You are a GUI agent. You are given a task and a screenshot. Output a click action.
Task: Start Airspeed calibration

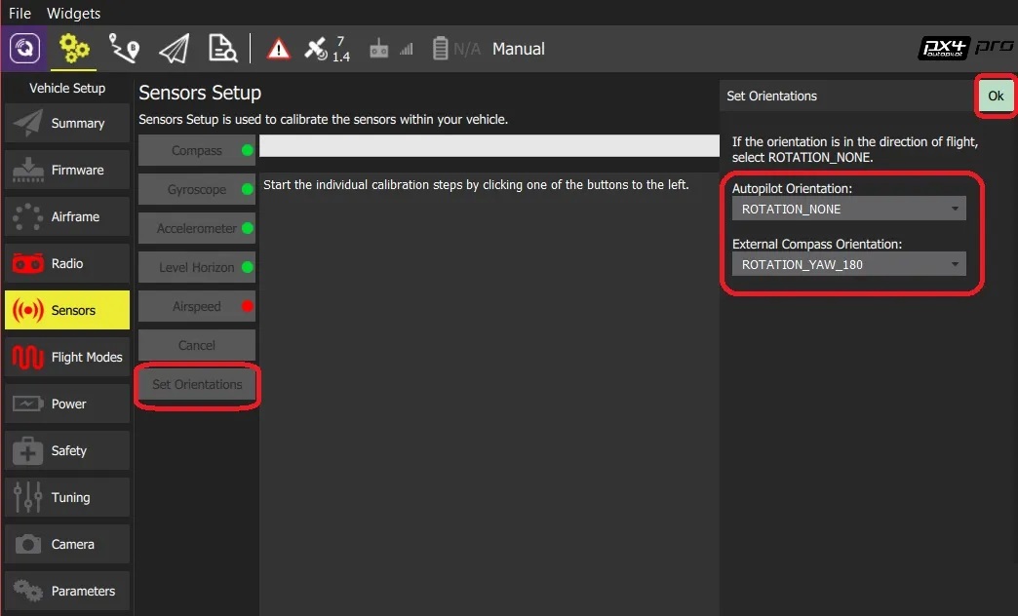pyautogui.click(x=197, y=306)
